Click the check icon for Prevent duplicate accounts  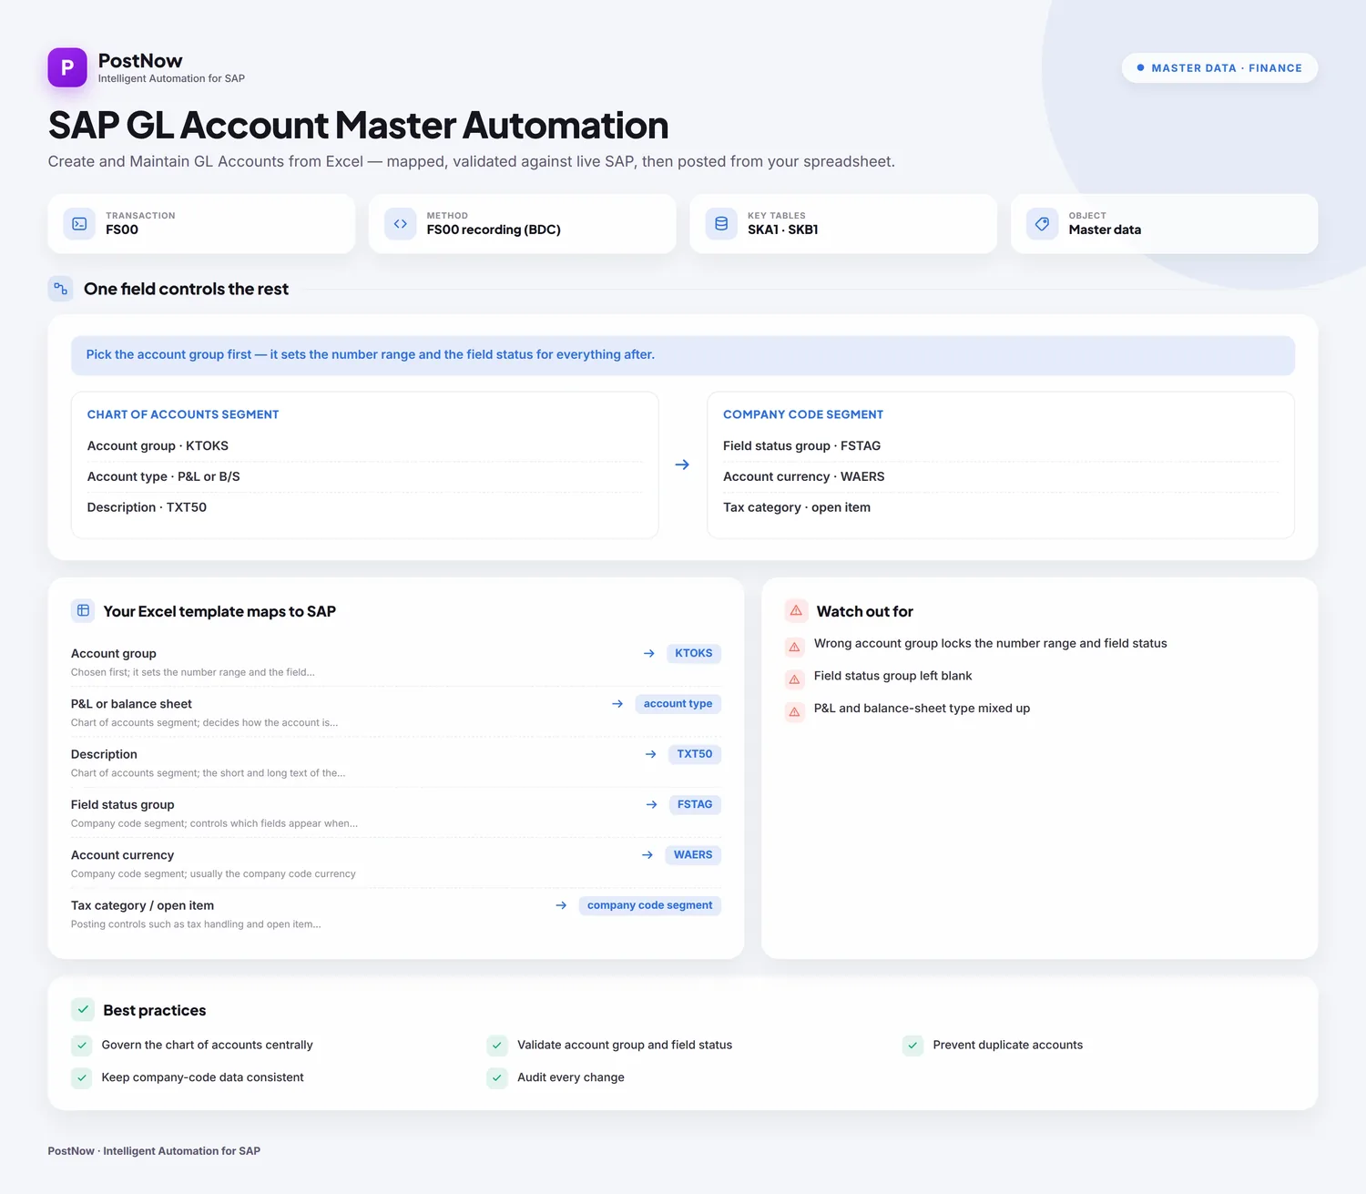pos(912,1046)
